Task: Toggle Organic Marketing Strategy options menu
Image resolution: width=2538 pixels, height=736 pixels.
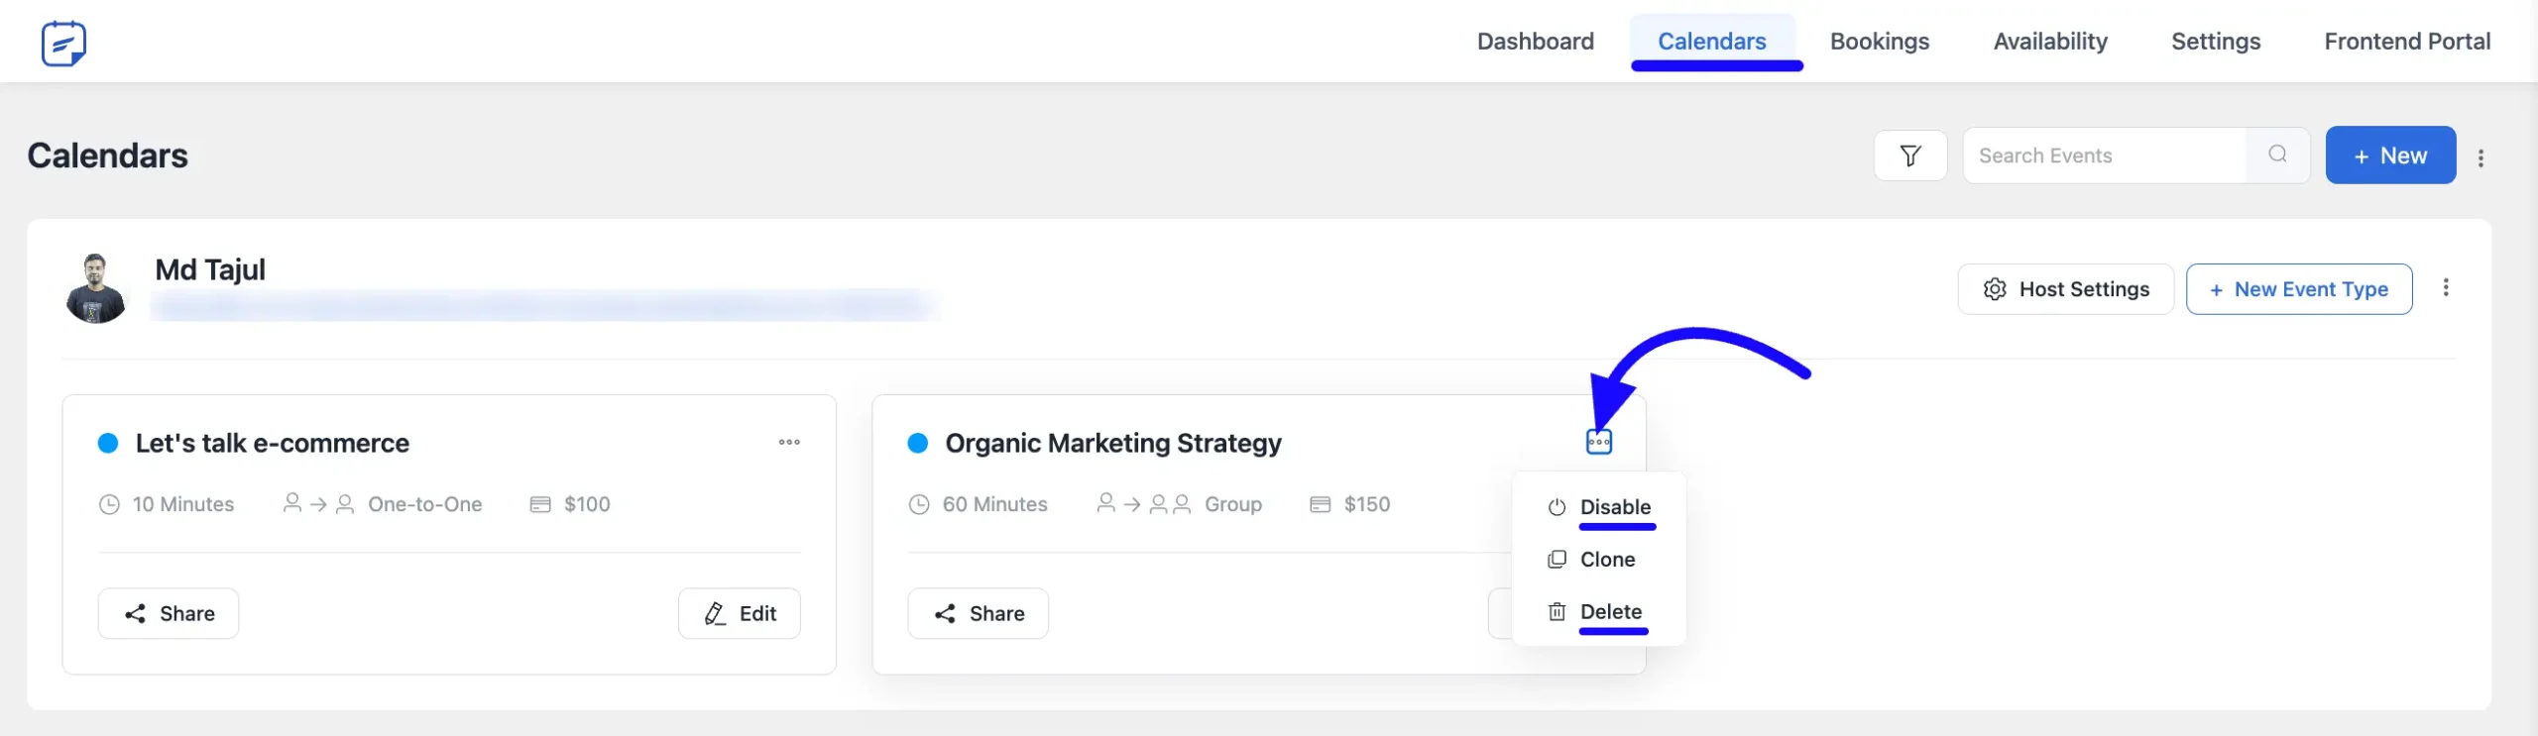Action: (1598, 442)
